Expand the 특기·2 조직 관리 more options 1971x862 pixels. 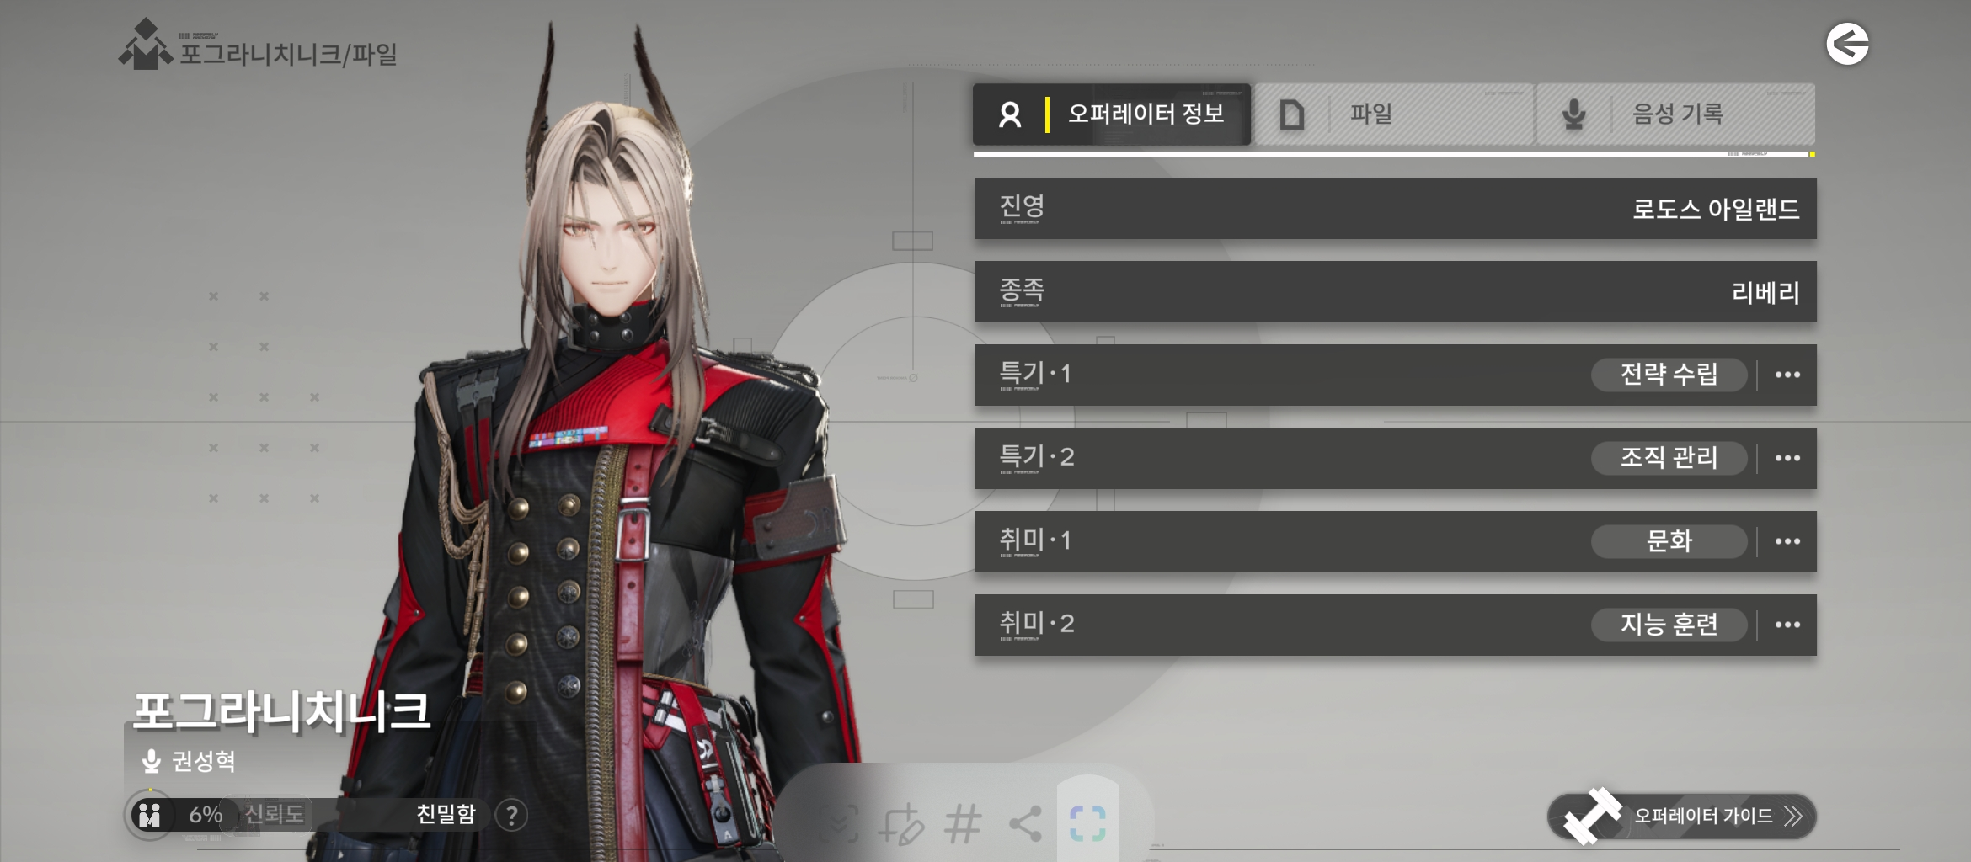[1787, 458]
